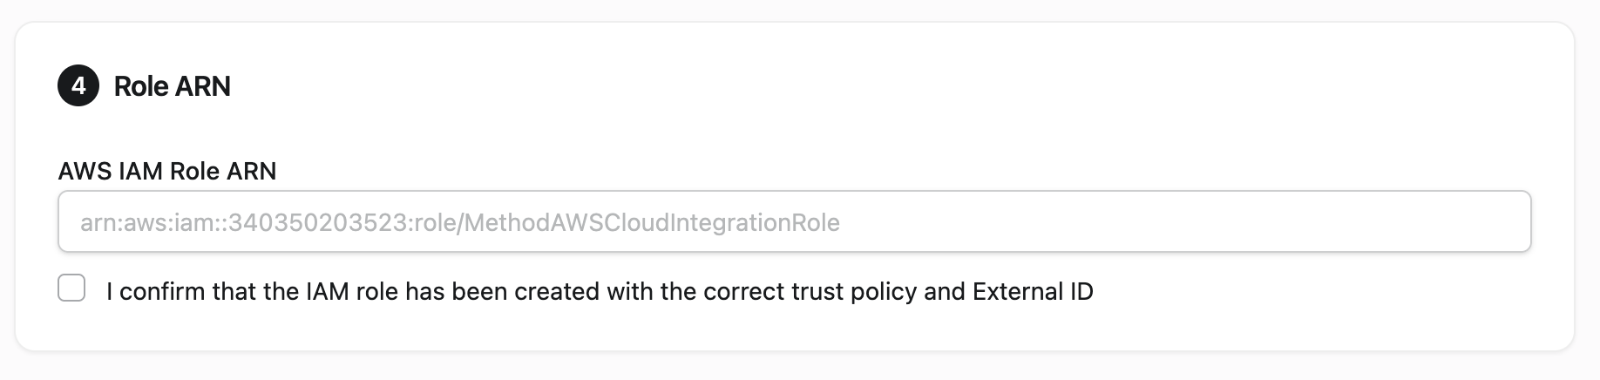Click the 'Role ARN' section heading

pyautogui.click(x=173, y=86)
